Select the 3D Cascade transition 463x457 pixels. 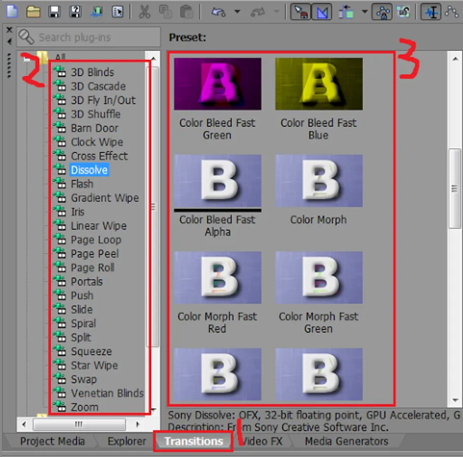coord(98,86)
